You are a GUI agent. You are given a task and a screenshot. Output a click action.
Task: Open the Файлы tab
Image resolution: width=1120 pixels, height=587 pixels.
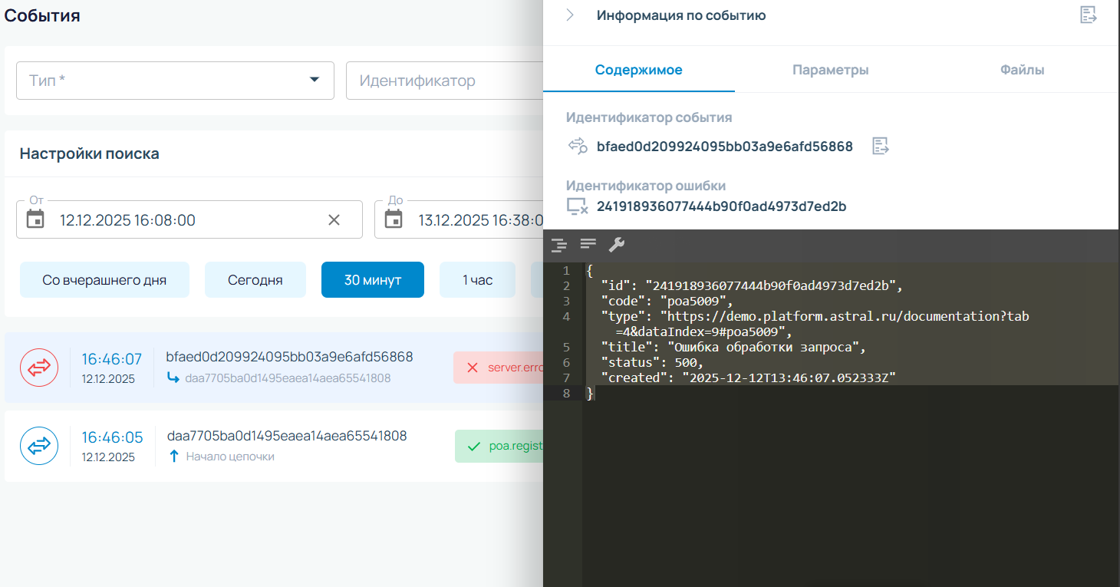point(1022,70)
